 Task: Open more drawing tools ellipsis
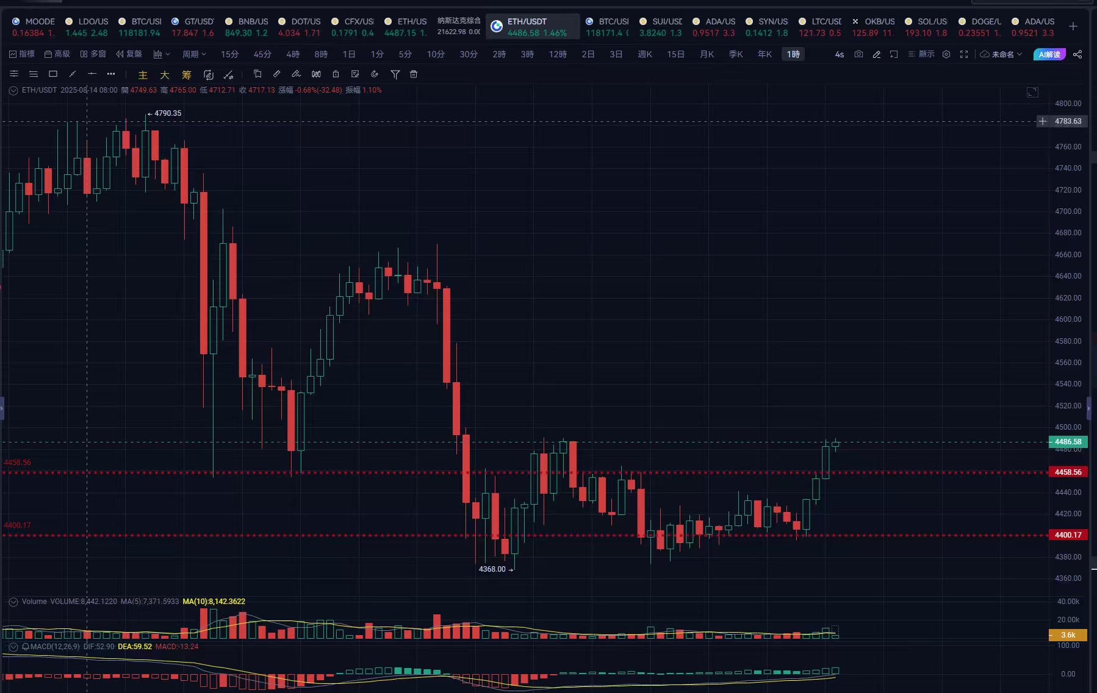click(111, 74)
